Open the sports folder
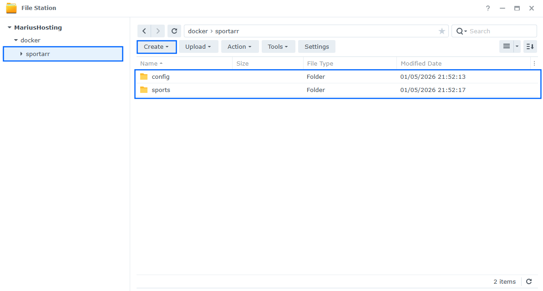This screenshot has height=291, width=543. click(161, 90)
